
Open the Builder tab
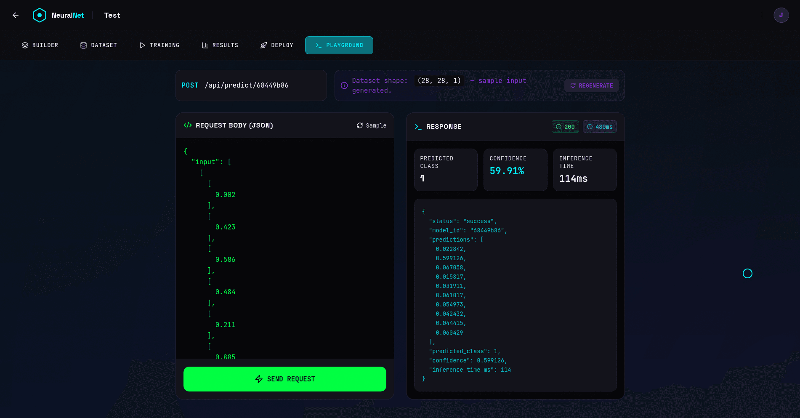40,45
